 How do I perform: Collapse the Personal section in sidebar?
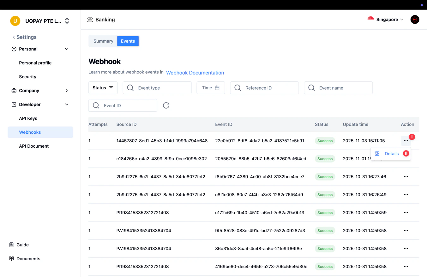(67, 49)
